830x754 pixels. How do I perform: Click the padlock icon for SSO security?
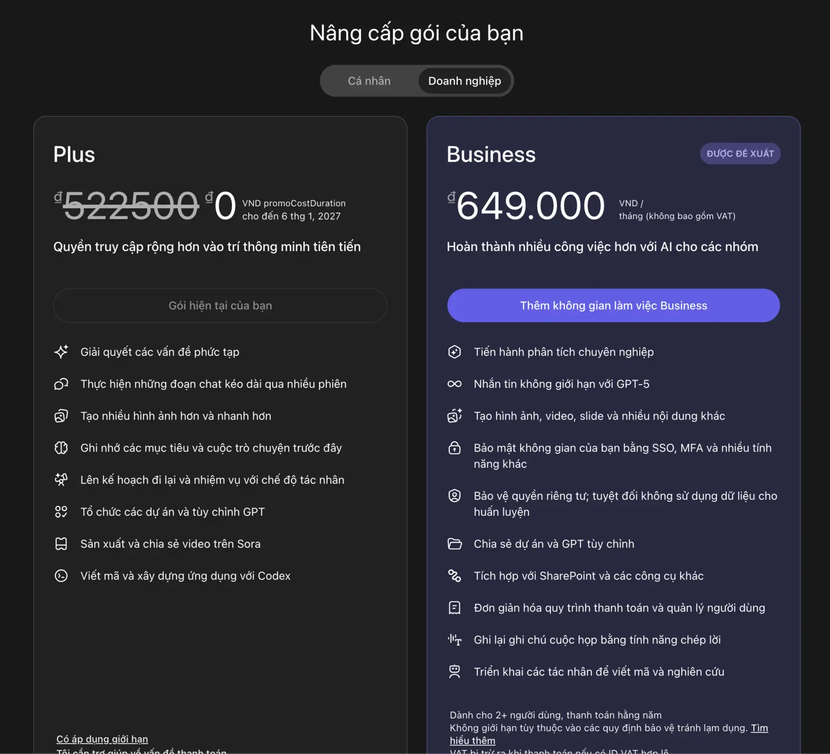pos(454,448)
